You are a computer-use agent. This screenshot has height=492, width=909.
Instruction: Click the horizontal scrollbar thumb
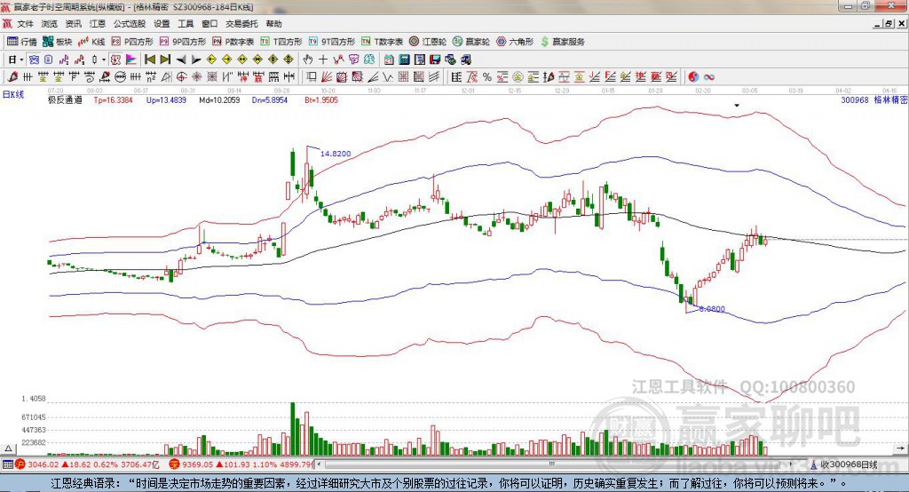pos(551,464)
